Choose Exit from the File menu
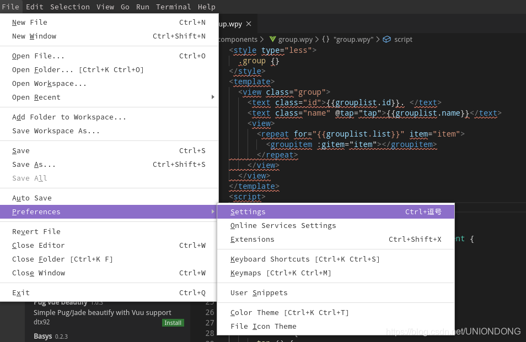Viewport: 526px width, 342px height. pos(109,293)
